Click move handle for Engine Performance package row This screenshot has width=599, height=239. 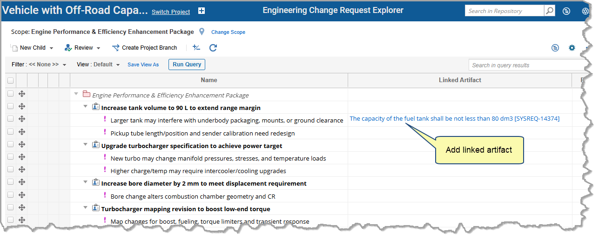point(22,94)
